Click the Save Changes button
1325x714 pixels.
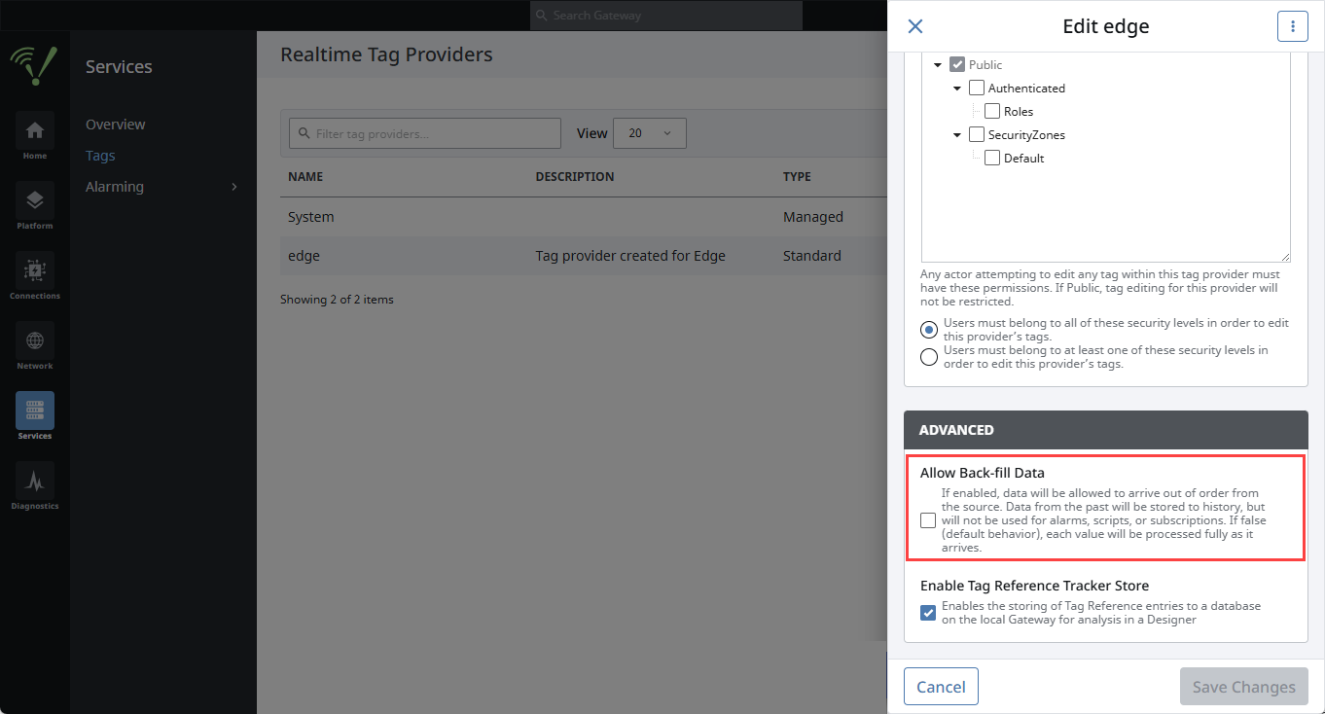(x=1244, y=687)
